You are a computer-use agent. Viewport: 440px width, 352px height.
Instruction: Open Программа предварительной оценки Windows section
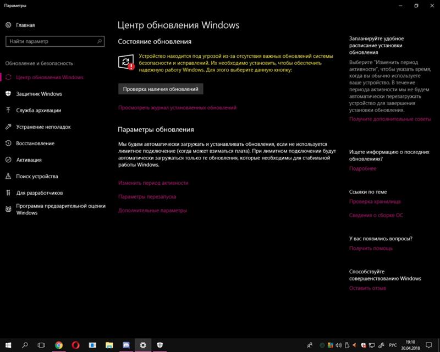61,209
